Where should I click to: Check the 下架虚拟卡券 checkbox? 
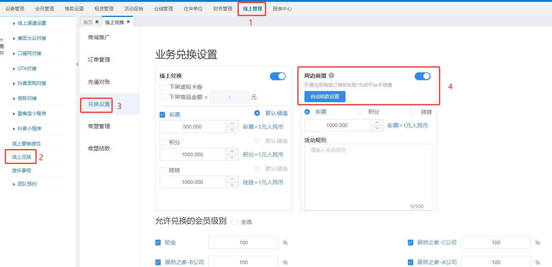tap(163, 87)
